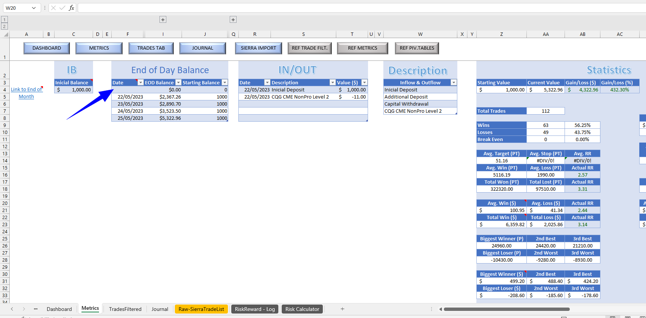Image resolution: width=646 pixels, height=318 pixels.
Task: Expand column group plus near column Q
Action: 233,20
